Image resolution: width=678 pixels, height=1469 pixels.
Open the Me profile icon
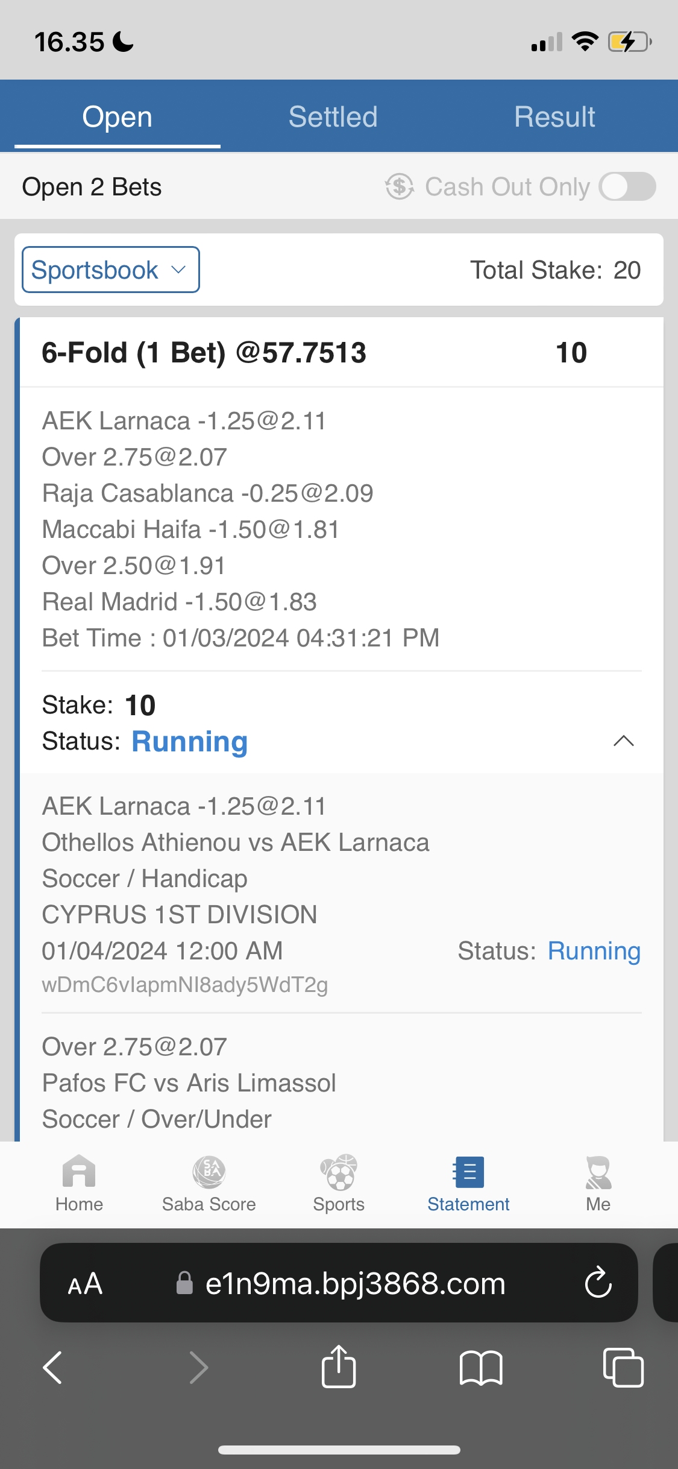(x=598, y=1173)
